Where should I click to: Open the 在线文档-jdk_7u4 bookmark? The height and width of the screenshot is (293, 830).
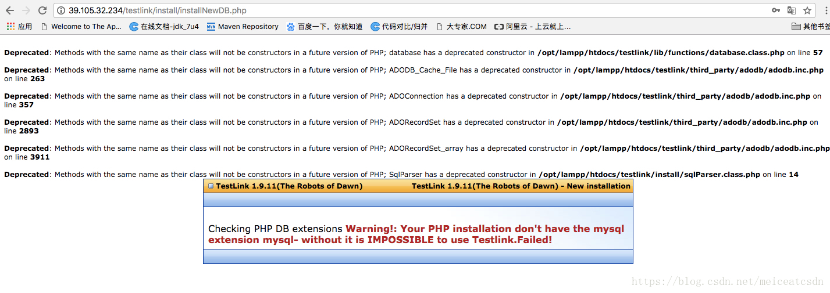(164, 26)
